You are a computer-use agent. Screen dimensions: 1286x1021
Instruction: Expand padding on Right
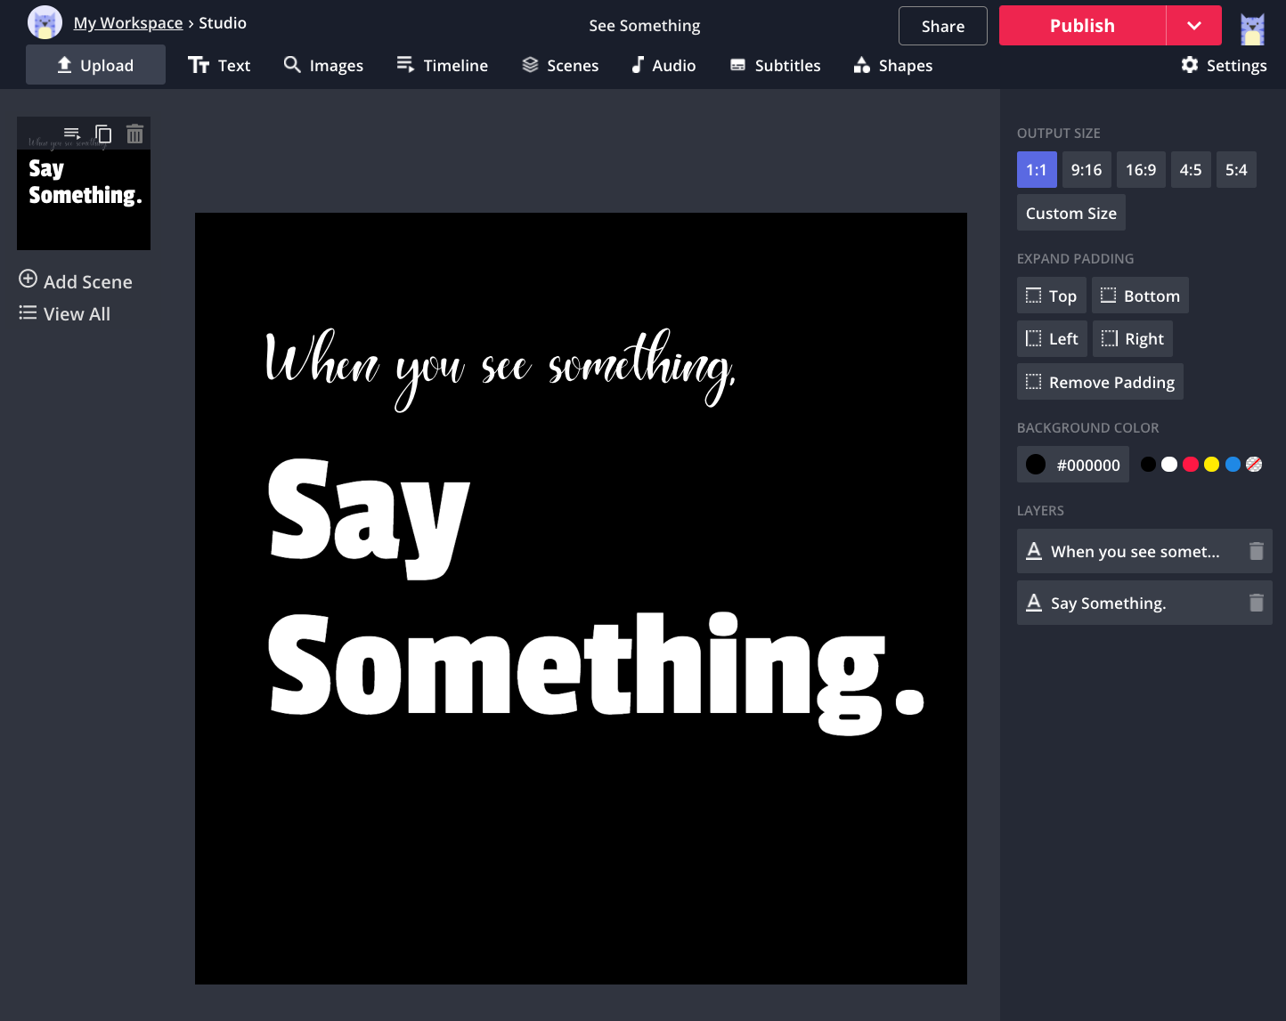click(x=1133, y=338)
